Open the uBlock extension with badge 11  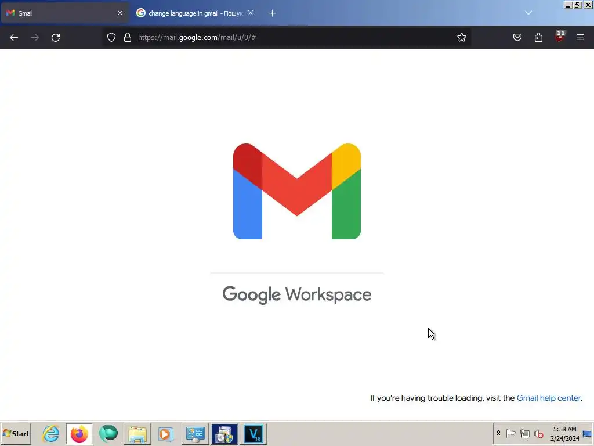coord(560,37)
